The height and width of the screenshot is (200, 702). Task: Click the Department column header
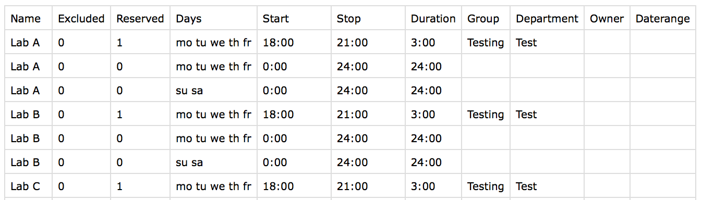click(x=547, y=18)
